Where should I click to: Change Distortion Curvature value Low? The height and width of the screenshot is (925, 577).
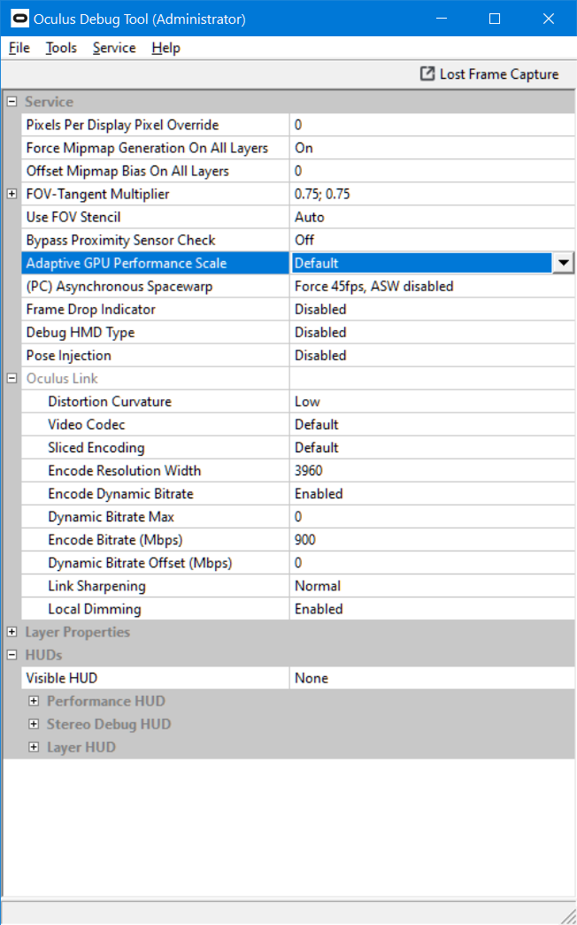click(432, 401)
